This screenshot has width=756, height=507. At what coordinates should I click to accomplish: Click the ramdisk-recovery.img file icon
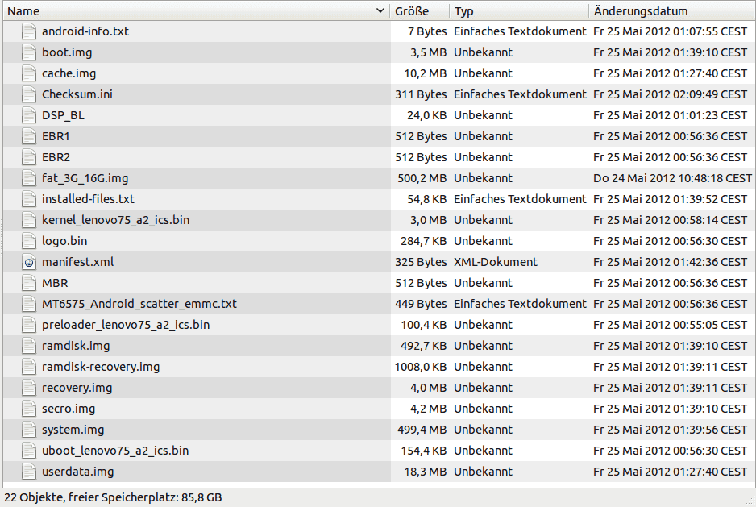click(29, 367)
